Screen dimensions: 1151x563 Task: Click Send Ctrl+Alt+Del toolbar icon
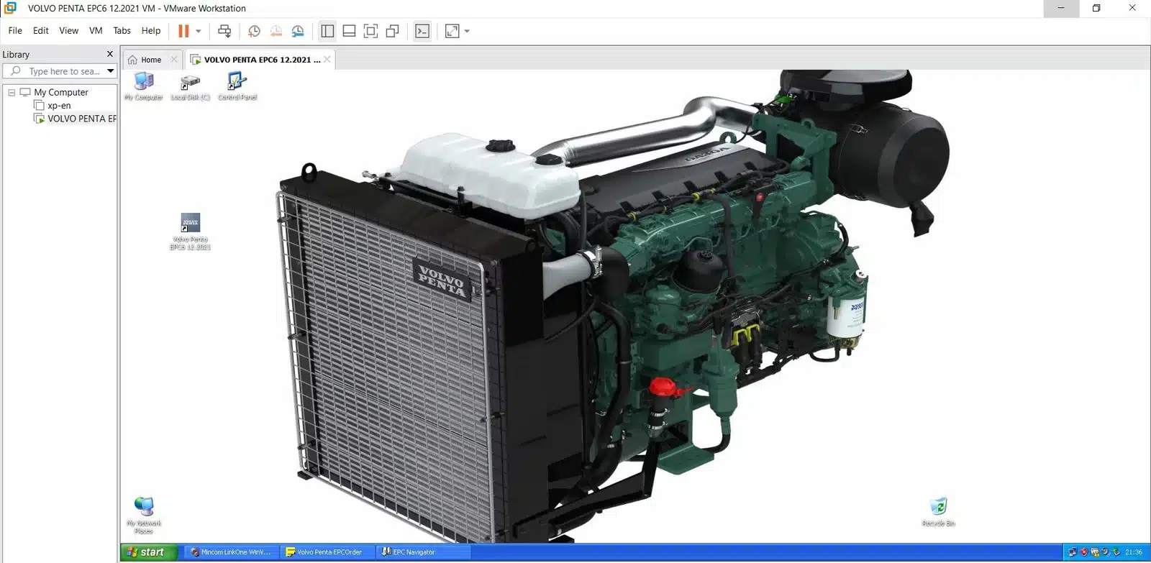coord(224,31)
